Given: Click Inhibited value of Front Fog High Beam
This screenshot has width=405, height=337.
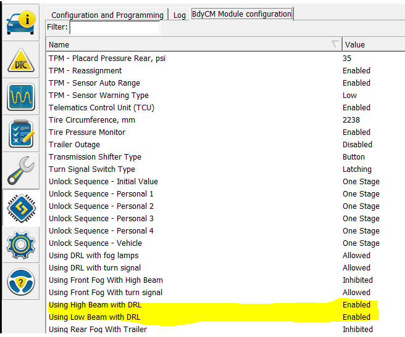Looking at the screenshot, I should 357,280.
